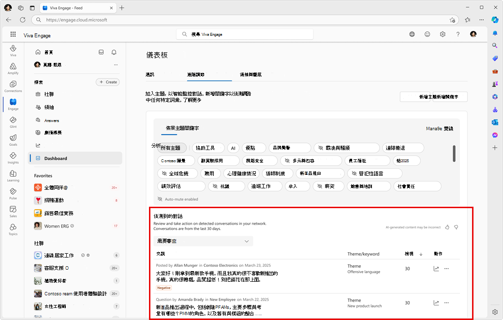Open Learning in the left rail
The width and height of the screenshot is (503, 320).
point(13,176)
